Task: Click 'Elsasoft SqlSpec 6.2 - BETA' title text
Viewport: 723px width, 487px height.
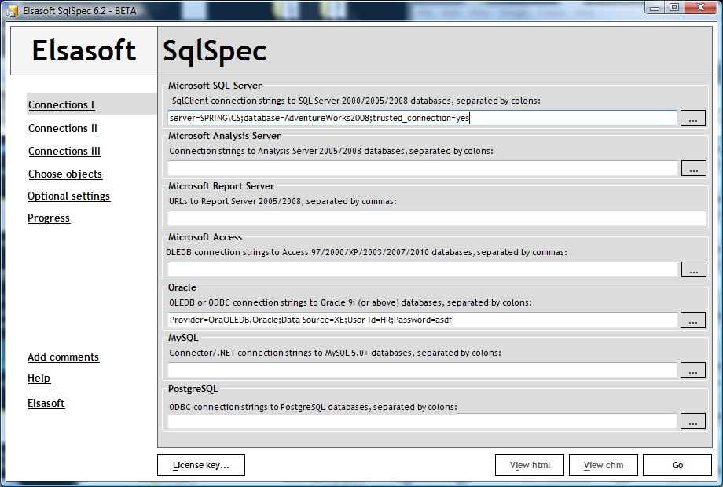Action: [80, 10]
